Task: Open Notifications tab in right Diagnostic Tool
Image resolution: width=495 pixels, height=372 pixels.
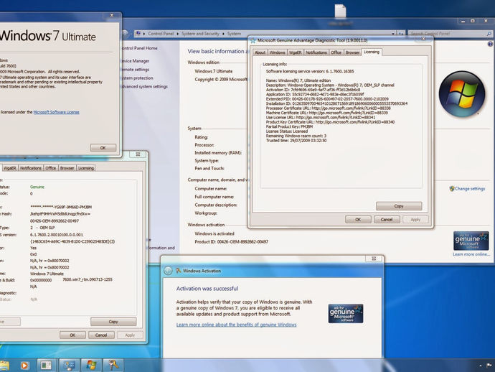Action: [x=316, y=52]
